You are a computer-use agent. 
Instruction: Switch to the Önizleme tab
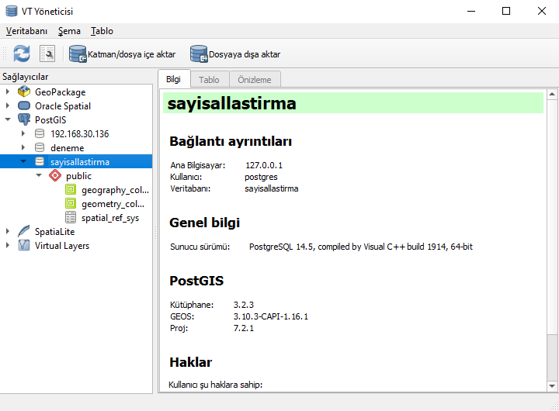point(255,79)
